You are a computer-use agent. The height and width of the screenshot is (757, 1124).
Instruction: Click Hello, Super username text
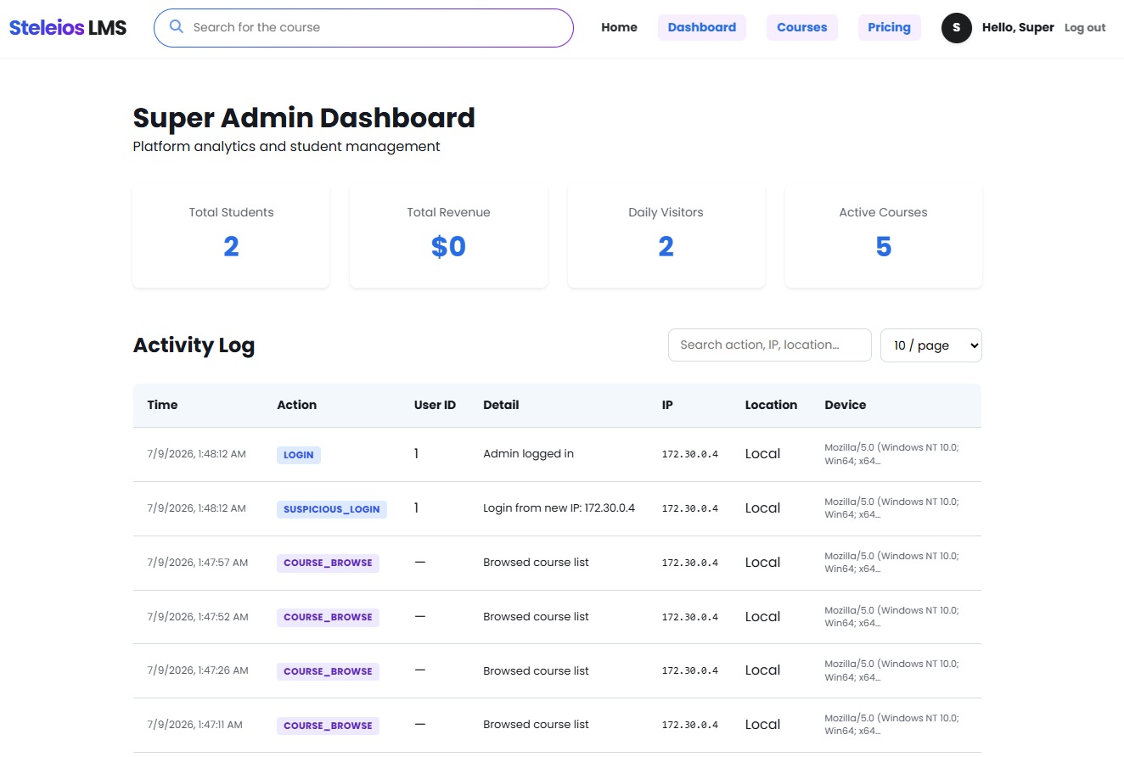[x=1018, y=27]
